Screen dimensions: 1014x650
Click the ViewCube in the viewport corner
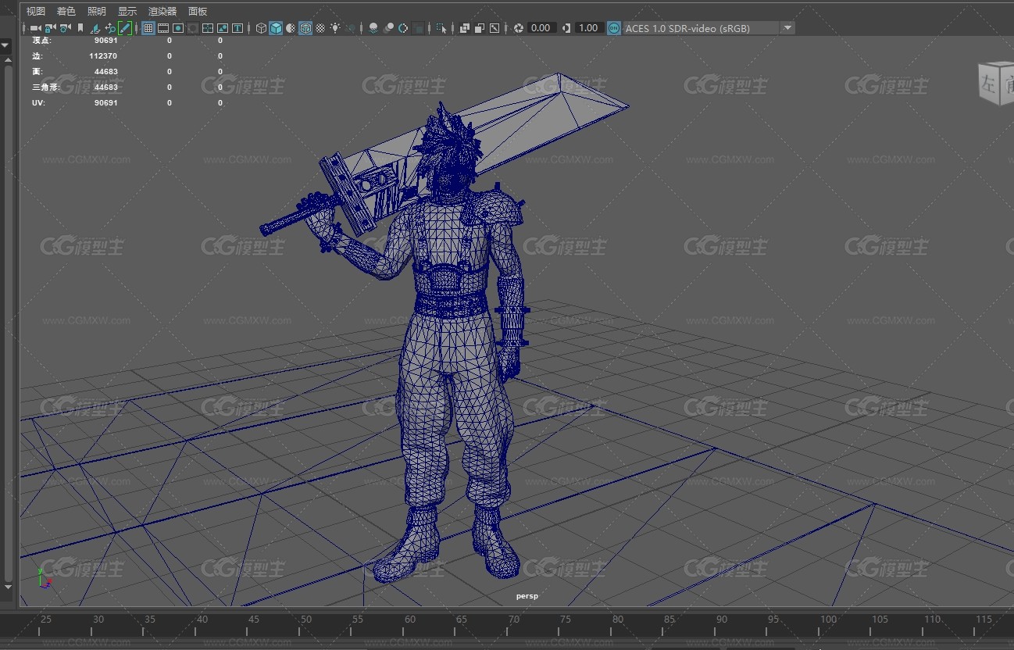[995, 84]
